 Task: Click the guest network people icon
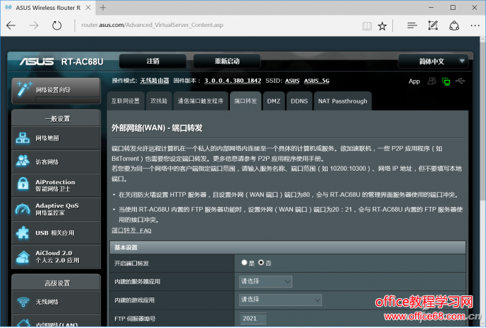tap(23, 161)
